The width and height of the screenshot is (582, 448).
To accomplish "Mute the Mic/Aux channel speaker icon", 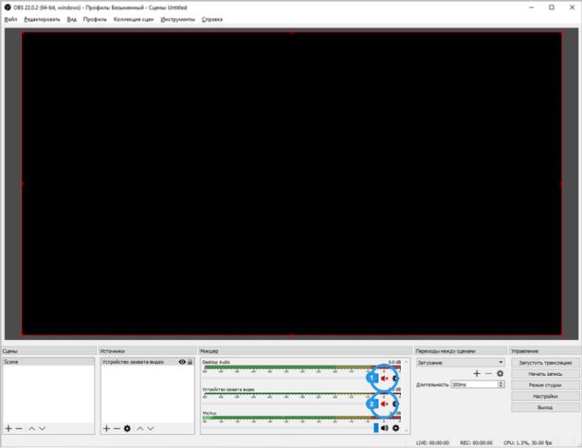I will 385,428.
